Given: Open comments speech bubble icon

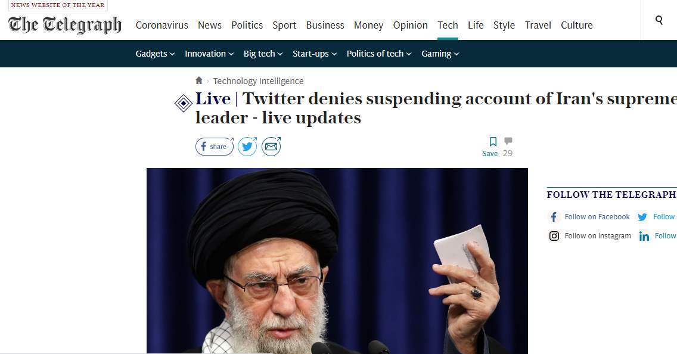Looking at the screenshot, I should click(x=508, y=141).
